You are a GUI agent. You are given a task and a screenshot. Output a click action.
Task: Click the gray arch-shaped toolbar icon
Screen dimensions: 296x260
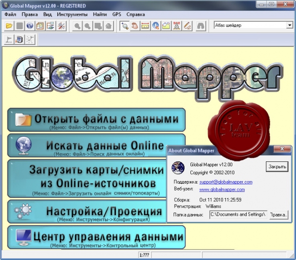[x=201, y=26]
